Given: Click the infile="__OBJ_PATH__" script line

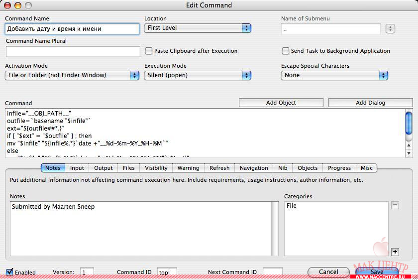Looking at the screenshot, I should click(x=39, y=114).
